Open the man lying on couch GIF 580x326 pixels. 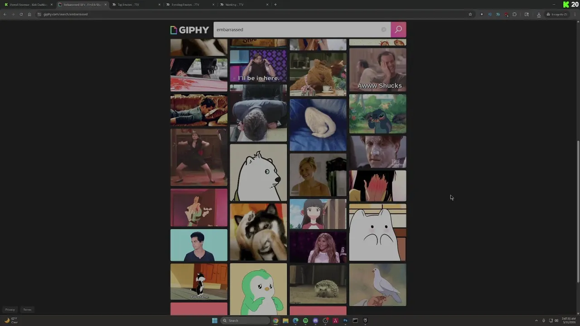click(198, 110)
